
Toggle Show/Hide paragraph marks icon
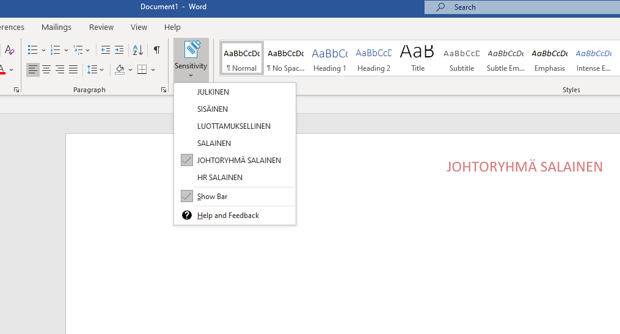point(157,50)
